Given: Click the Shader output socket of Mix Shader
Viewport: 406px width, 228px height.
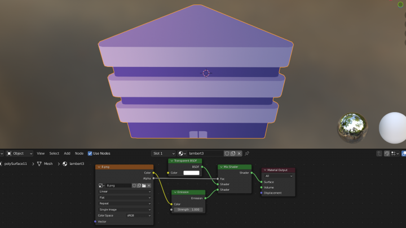Looking at the screenshot, I should 251,173.
